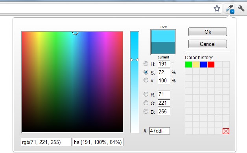Select the V value radio button
The height and width of the screenshot is (153, 247).
coord(146,80)
